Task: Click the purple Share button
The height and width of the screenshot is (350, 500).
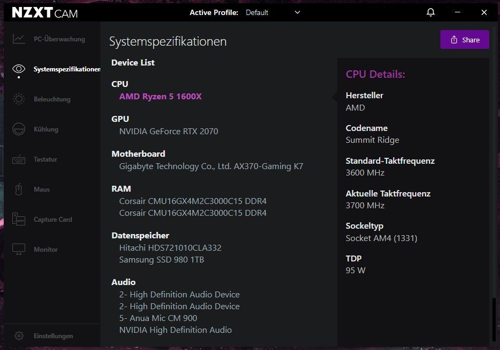Action: click(x=465, y=40)
